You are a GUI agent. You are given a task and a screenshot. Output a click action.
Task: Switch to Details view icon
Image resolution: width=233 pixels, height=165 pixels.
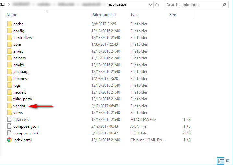coord(221,161)
